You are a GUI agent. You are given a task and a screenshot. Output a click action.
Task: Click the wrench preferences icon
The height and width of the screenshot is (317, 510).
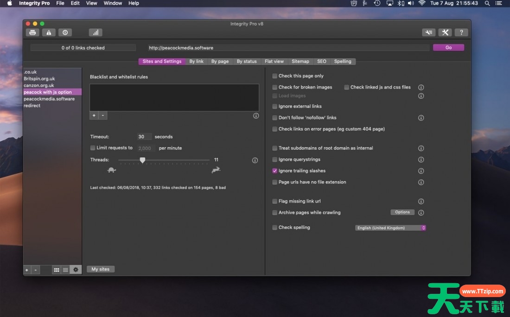[445, 32]
